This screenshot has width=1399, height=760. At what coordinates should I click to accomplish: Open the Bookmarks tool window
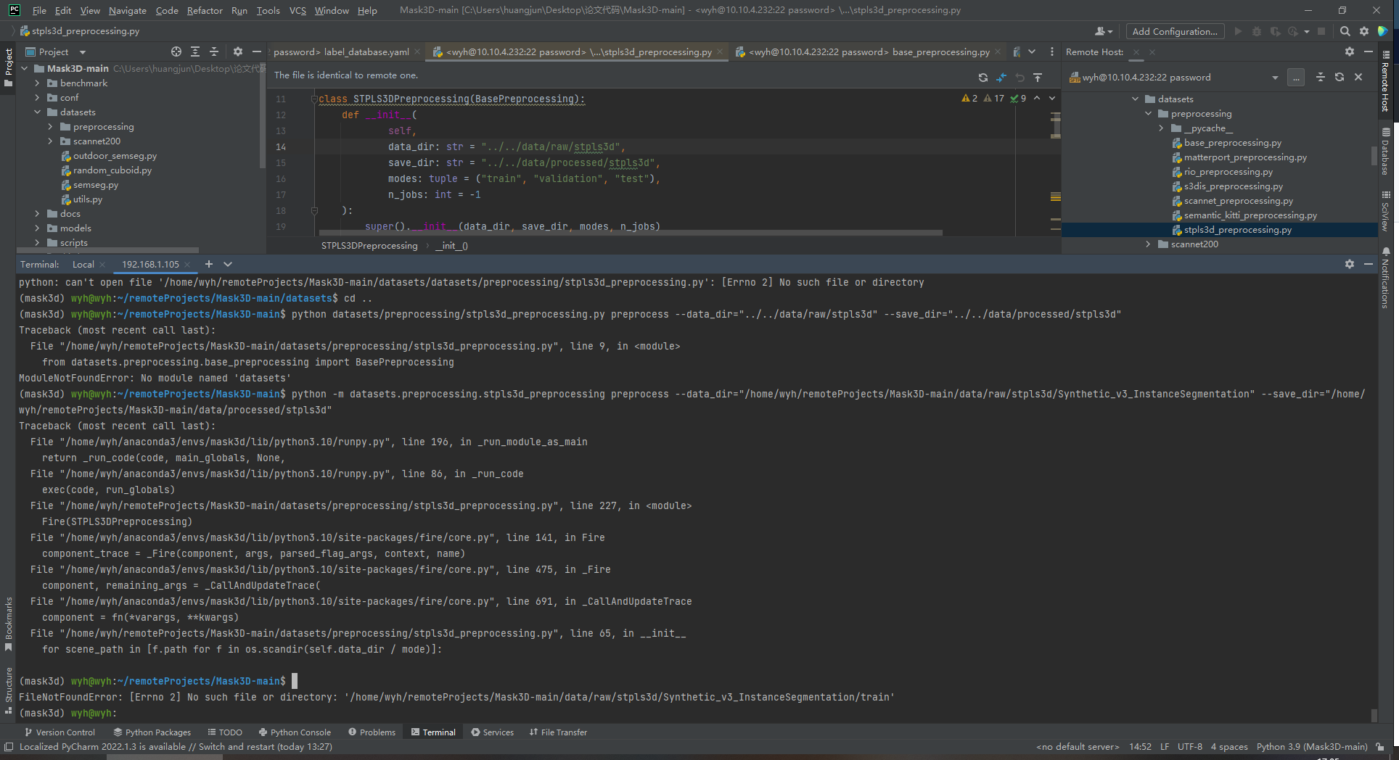pos(7,620)
